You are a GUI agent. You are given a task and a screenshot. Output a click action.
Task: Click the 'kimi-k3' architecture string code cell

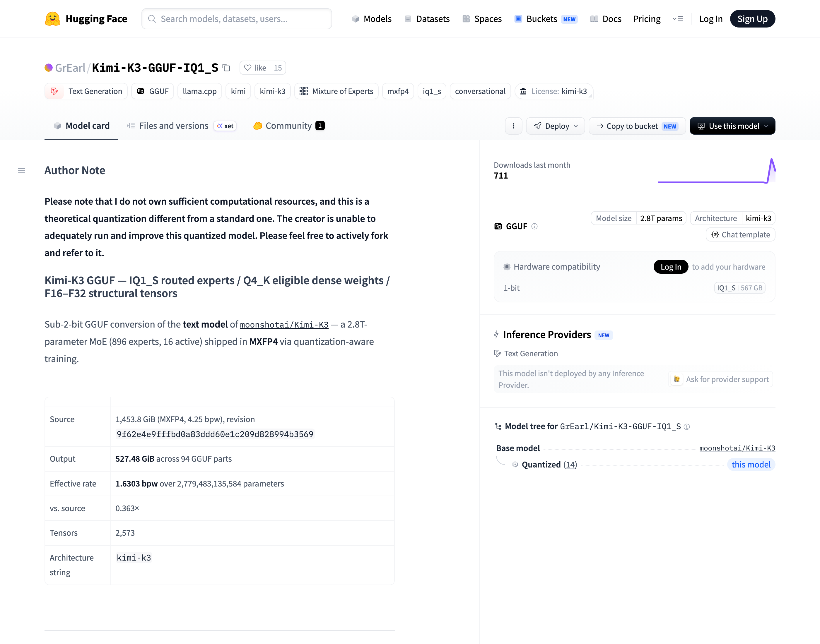click(134, 558)
